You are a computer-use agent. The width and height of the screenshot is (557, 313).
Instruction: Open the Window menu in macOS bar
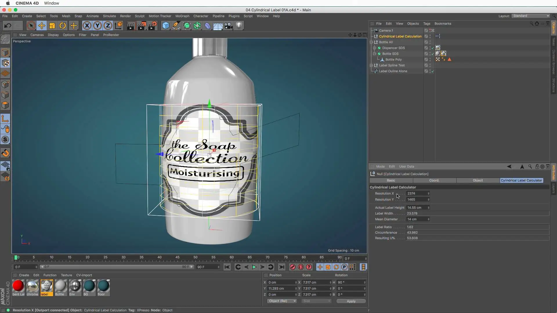51,3
